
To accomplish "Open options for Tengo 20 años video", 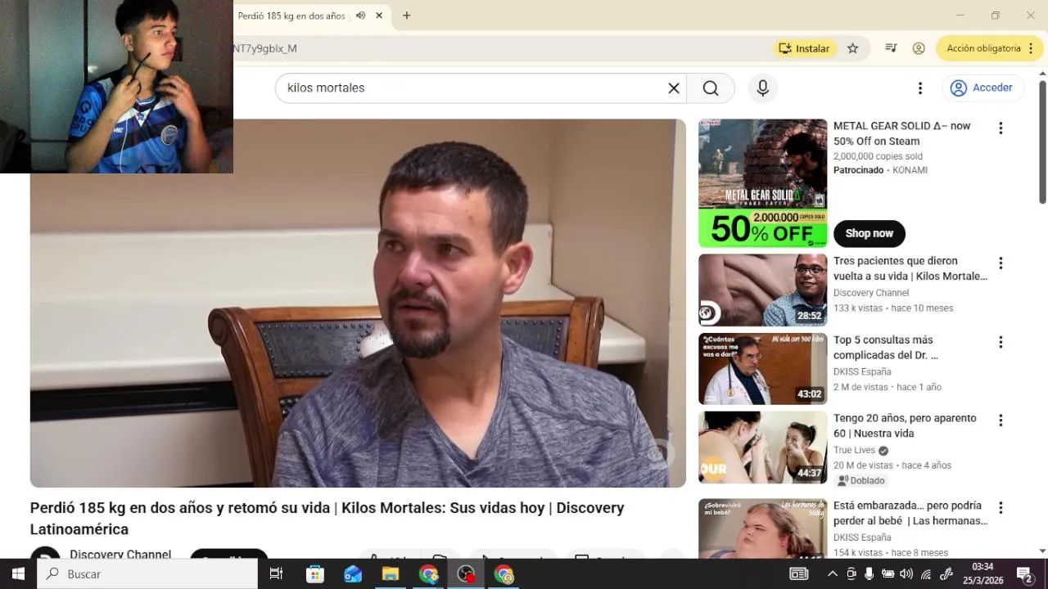I will (1001, 420).
